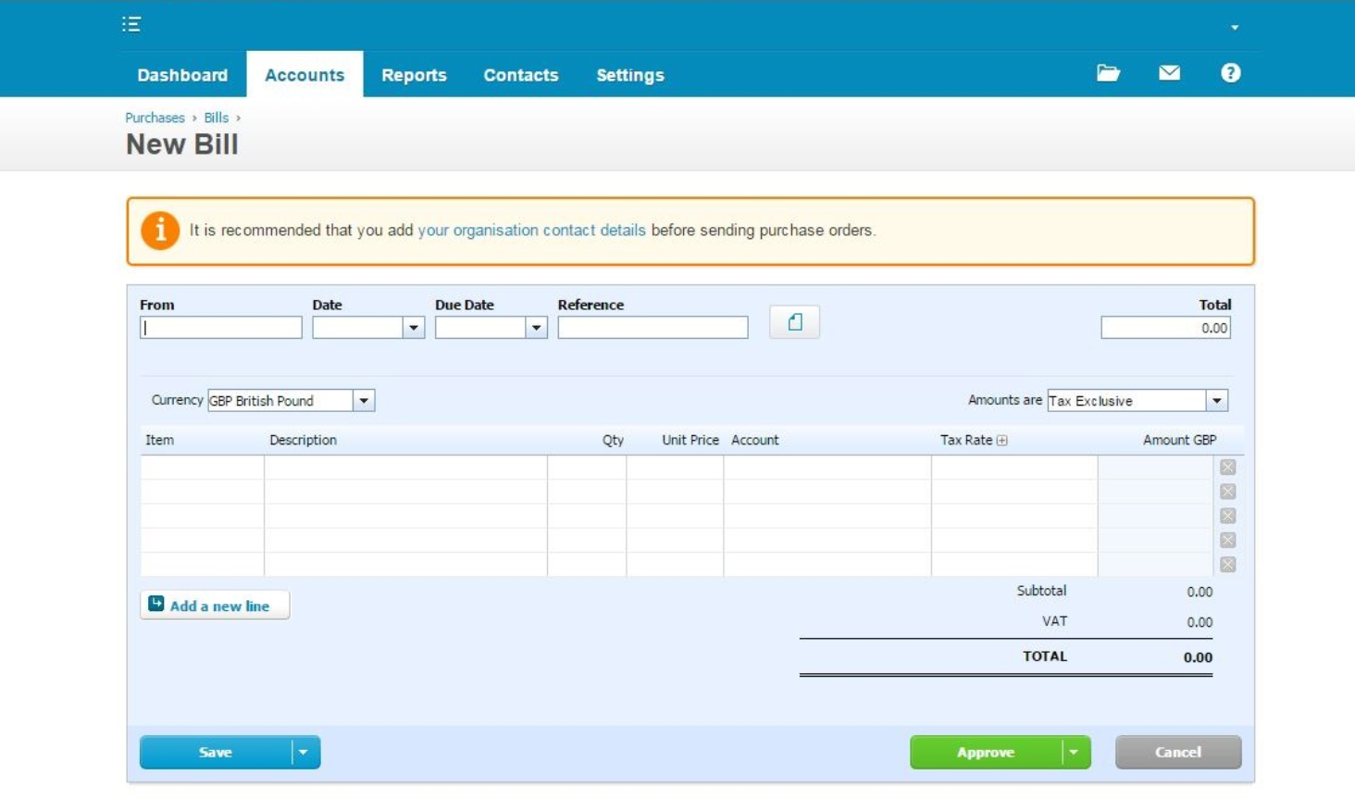Click the help question mark icon
The image size is (1355, 800).
pyautogui.click(x=1230, y=73)
